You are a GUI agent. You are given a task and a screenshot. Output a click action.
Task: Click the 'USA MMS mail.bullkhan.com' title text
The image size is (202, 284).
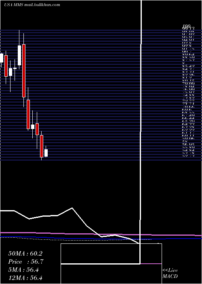tap(32, 5)
